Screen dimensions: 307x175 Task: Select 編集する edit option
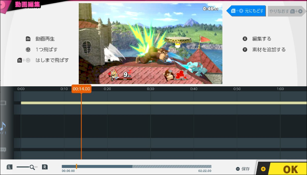[262, 39]
